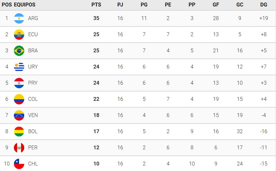Open the ARG team name link
Screen dimensions: 276x171
33,18
